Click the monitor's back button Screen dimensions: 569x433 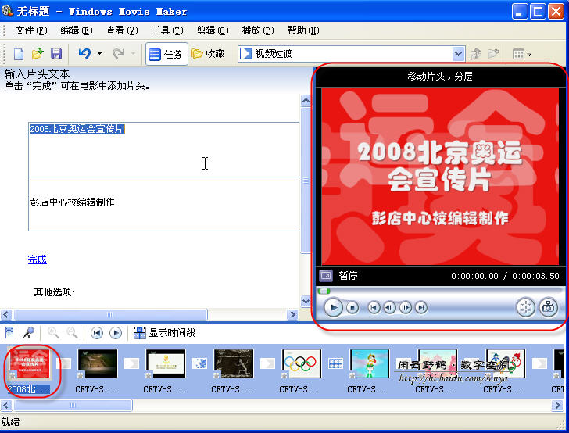[374, 308]
